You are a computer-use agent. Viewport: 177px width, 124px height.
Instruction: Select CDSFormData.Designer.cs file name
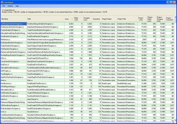point(10,105)
